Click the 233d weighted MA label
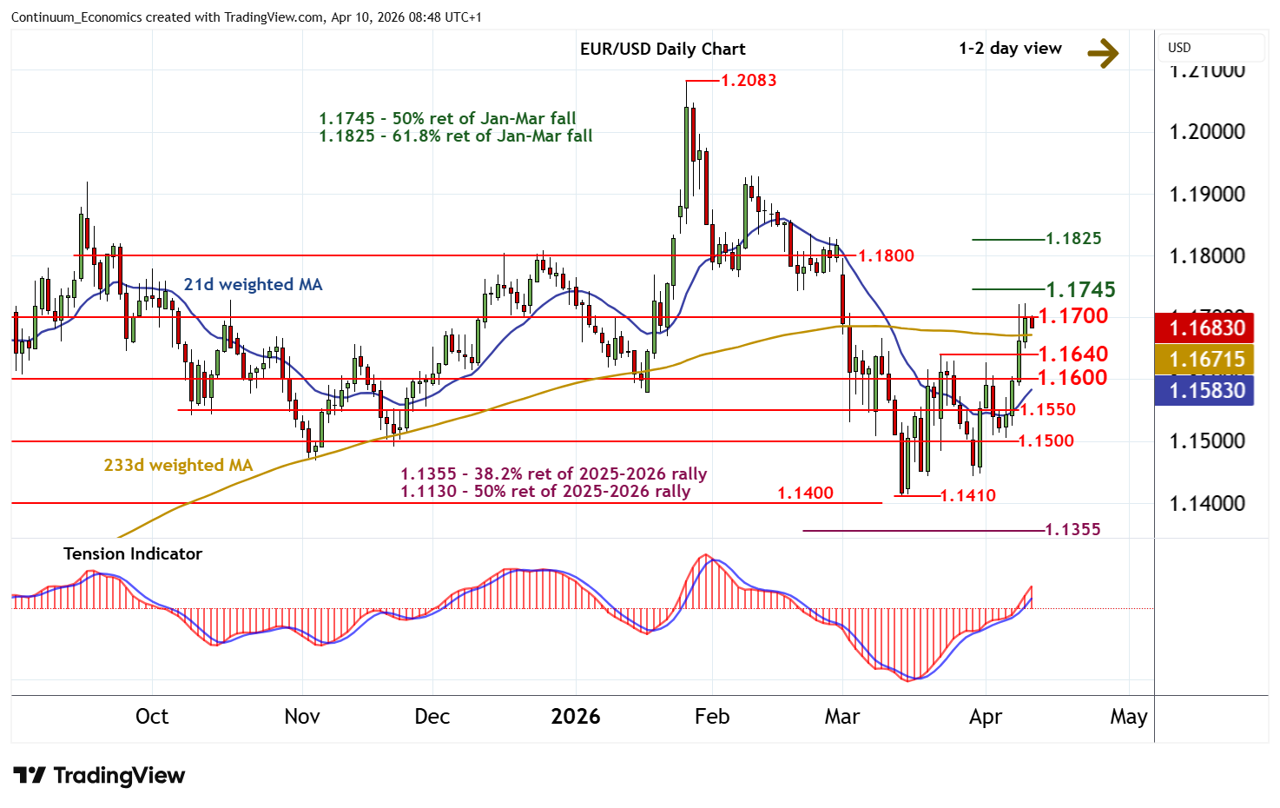The image size is (1280, 808). point(178,466)
